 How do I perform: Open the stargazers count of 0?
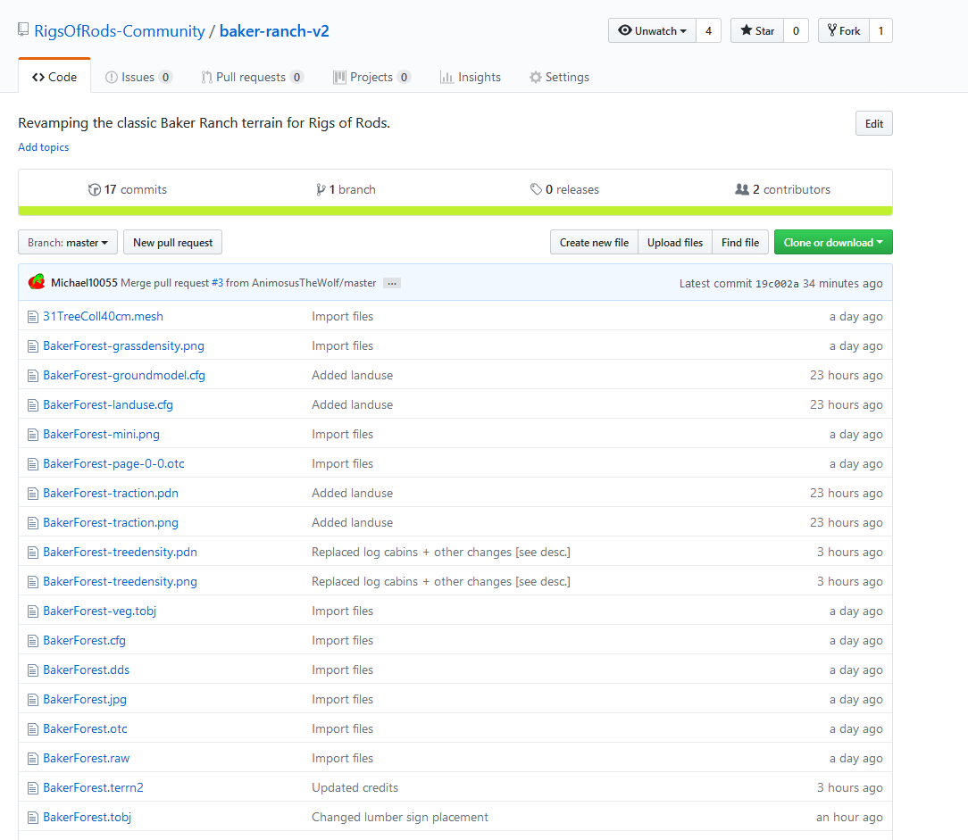(796, 30)
